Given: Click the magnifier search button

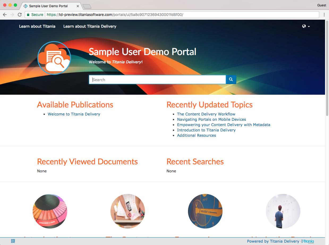Looking at the screenshot, I should pyautogui.click(x=231, y=80).
